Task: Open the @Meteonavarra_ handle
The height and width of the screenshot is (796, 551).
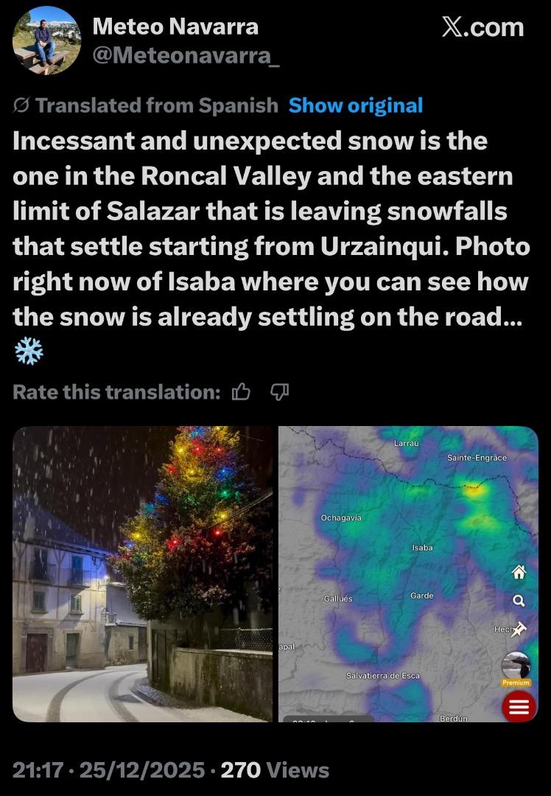Action: coord(186,55)
